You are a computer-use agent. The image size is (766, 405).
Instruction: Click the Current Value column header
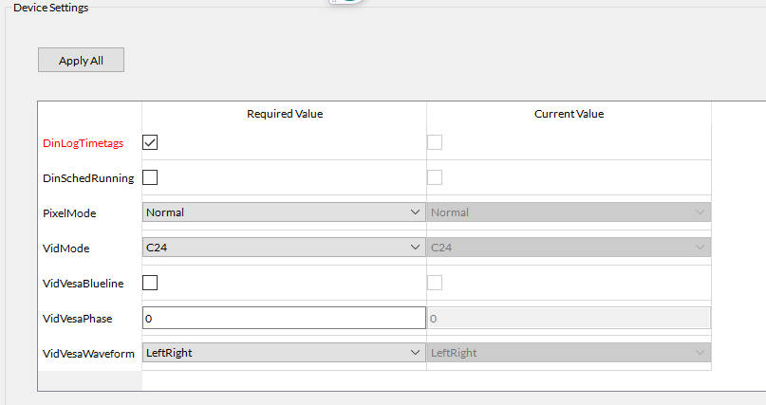(x=569, y=114)
